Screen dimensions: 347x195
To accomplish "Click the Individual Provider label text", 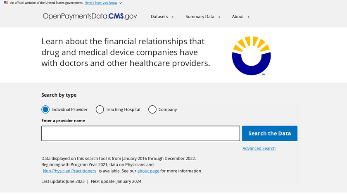I will pyautogui.click(x=69, y=109).
